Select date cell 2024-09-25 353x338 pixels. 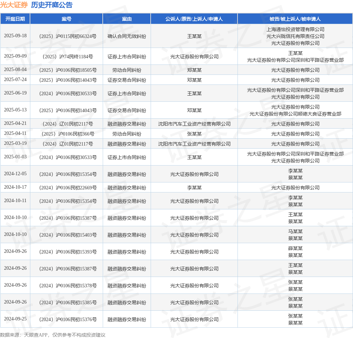tap(15, 319)
